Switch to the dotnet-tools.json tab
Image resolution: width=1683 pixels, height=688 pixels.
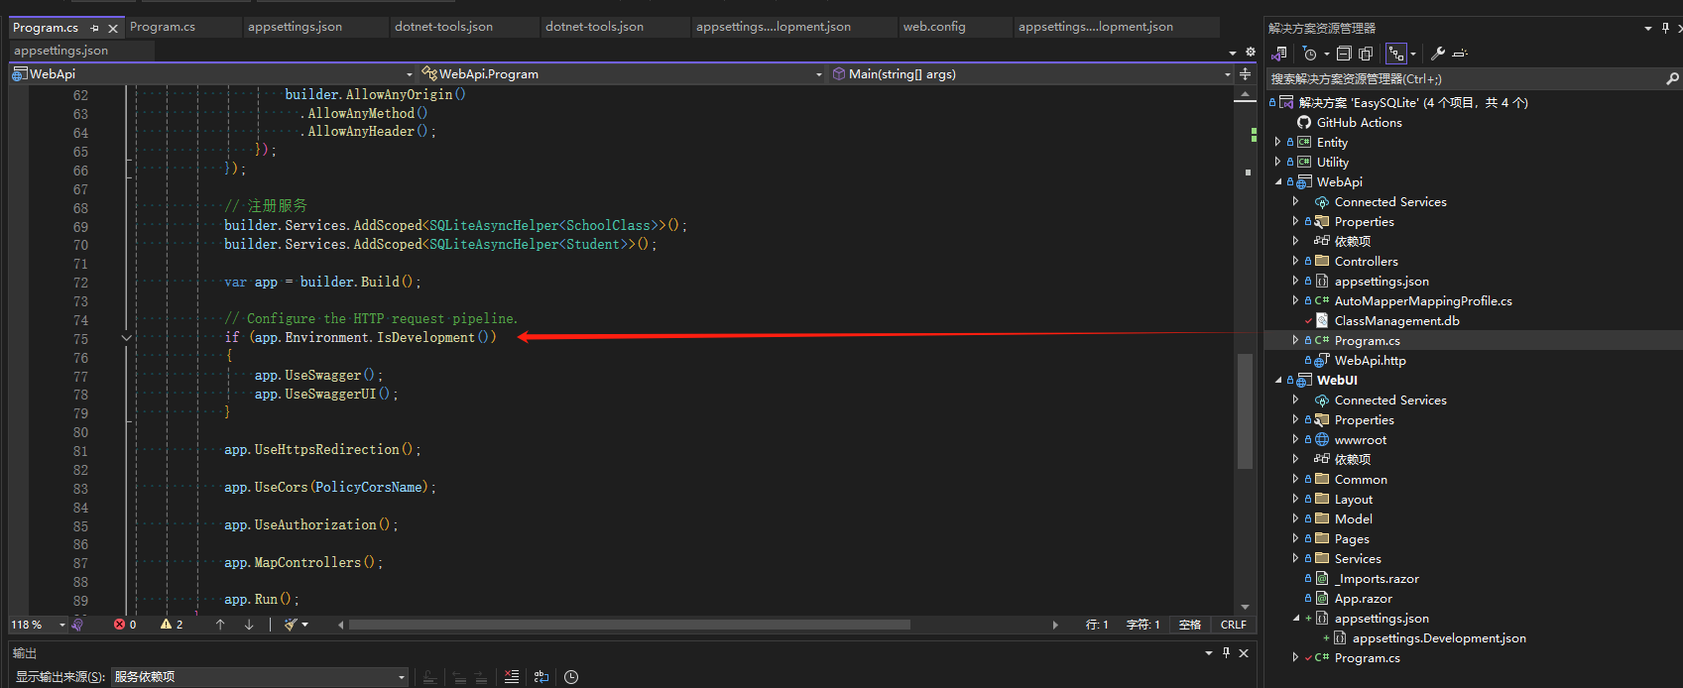click(x=443, y=27)
